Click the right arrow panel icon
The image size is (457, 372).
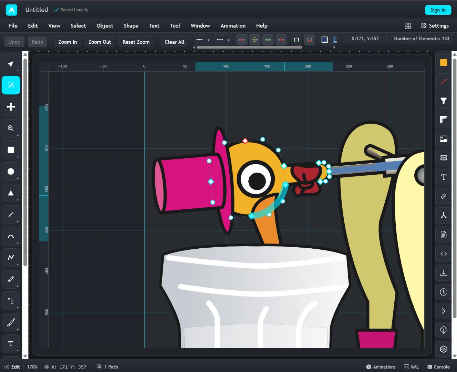[444, 311]
